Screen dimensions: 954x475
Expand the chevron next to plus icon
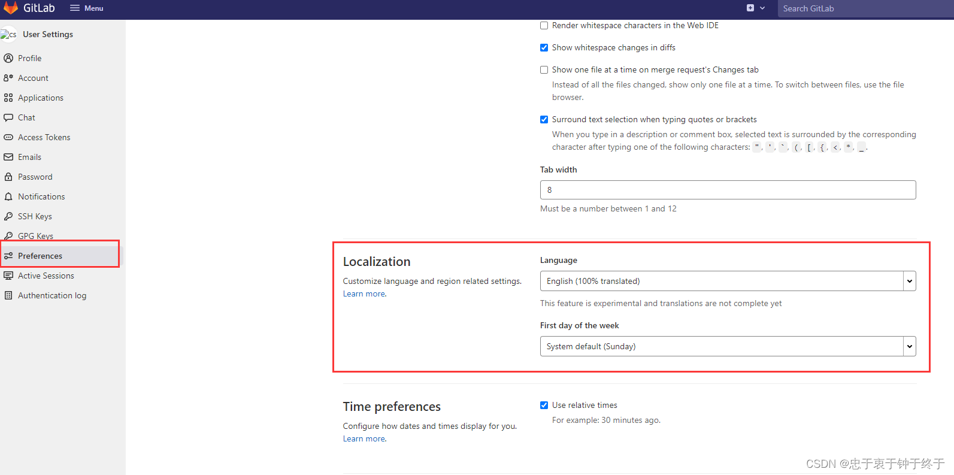[762, 8]
